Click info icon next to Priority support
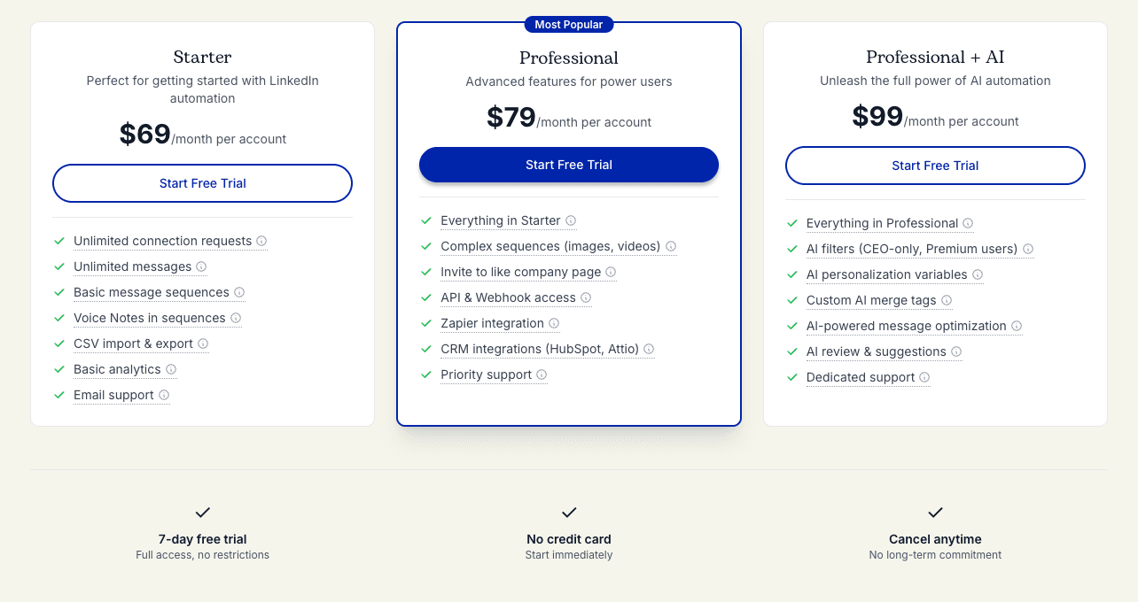This screenshot has width=1138, height=602. [x=542, y=374]
